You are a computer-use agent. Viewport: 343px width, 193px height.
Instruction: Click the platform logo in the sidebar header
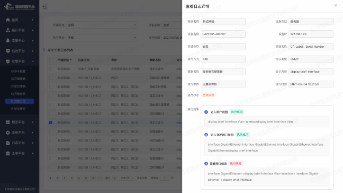(19, 6)
